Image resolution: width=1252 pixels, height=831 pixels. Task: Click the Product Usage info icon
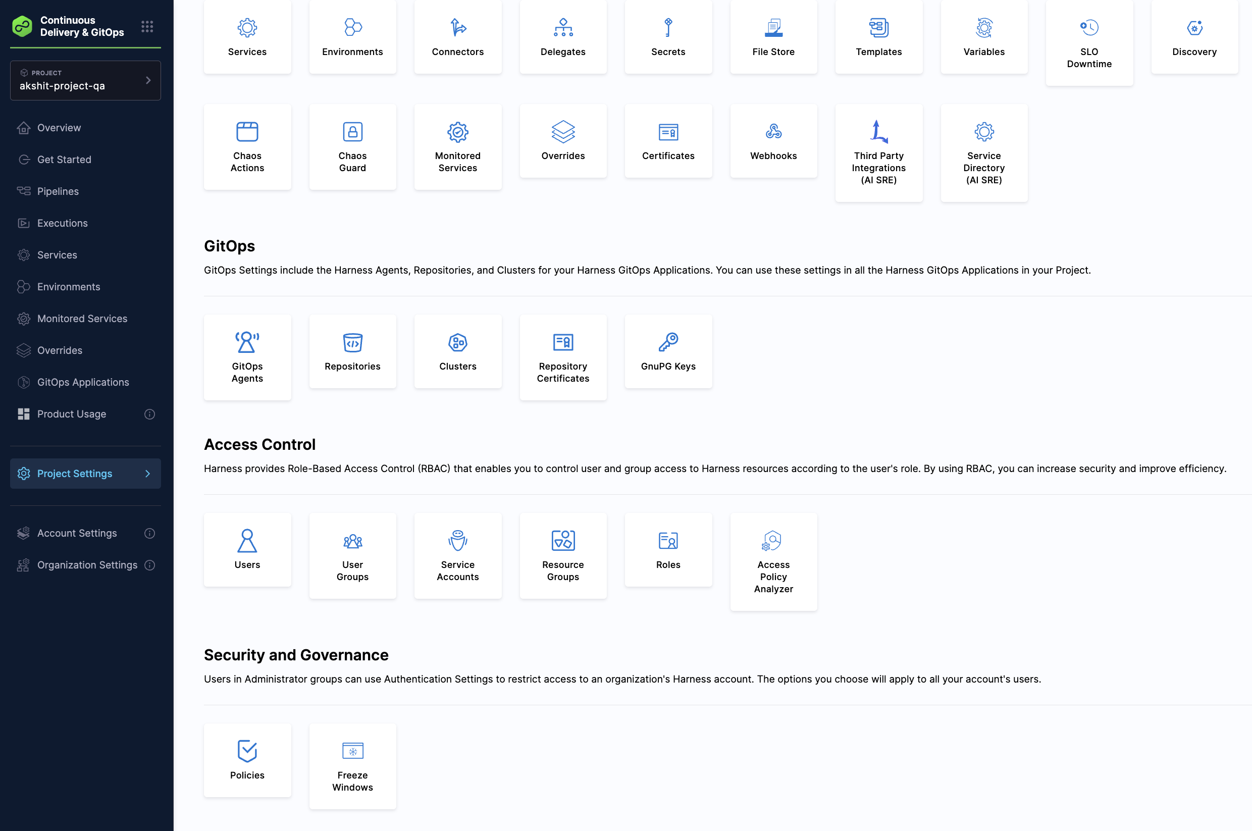coord(150,414)
